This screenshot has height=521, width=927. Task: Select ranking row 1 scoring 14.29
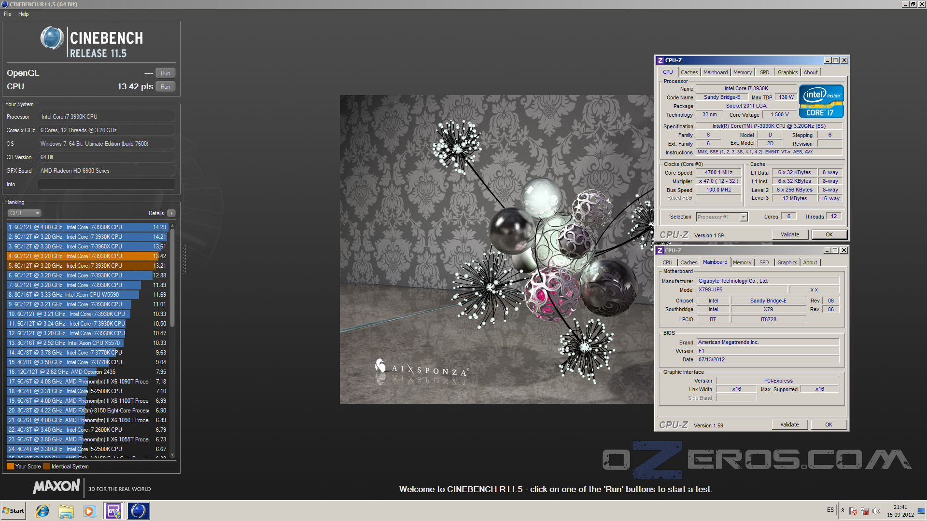coord(87,227)
